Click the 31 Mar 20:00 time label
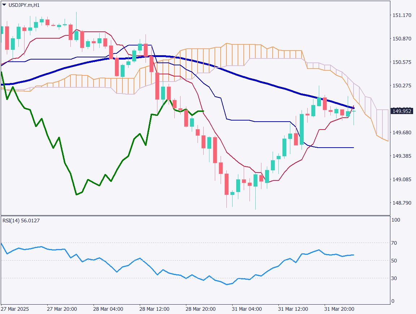Viewport: 416px width, 314px height. pyautogui.click(x=339, y=309)
